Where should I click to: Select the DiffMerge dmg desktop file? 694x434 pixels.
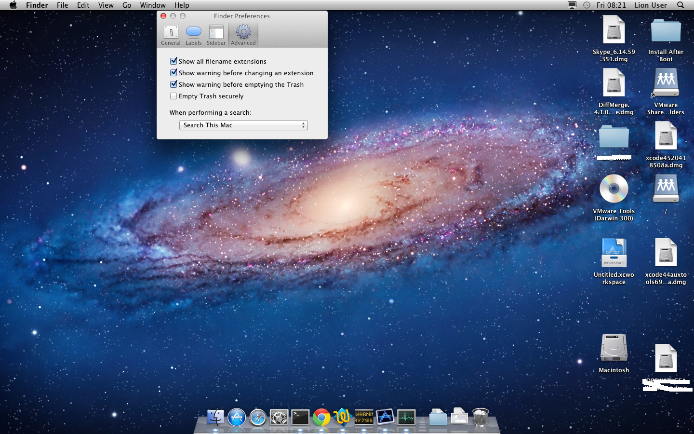pos(614,83)
